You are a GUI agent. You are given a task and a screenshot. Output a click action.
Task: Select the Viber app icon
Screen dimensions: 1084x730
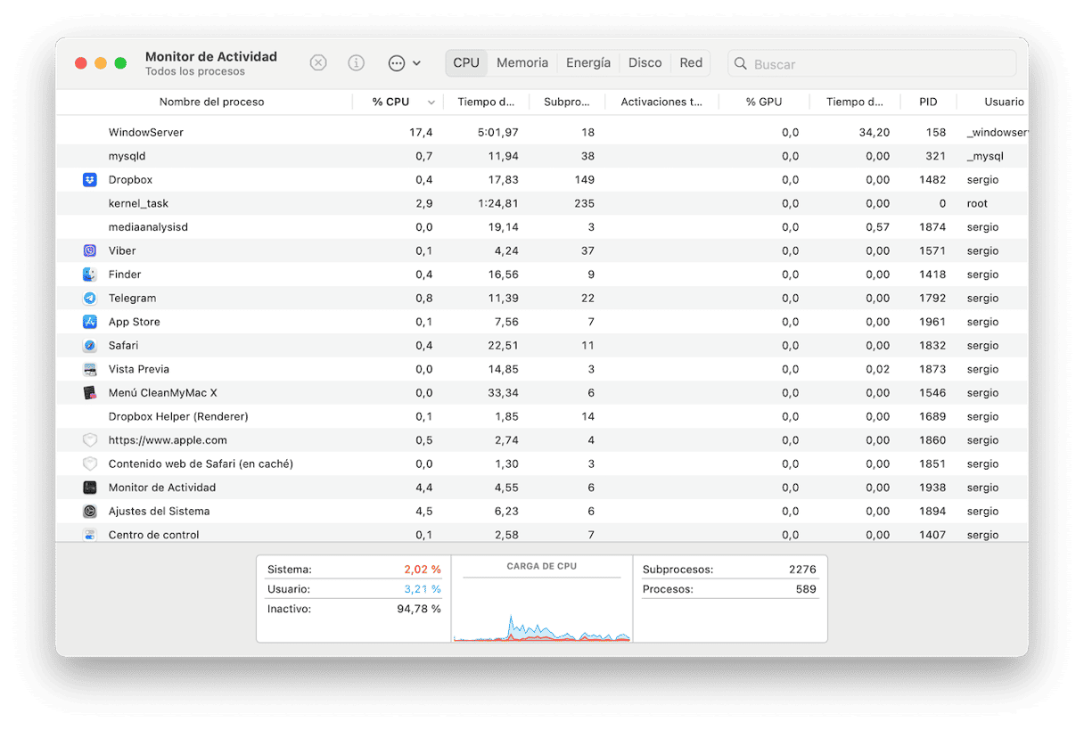pyautogui.click(x=90, y=250)
